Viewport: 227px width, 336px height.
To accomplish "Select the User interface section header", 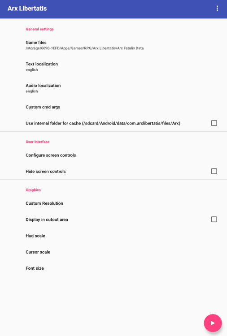I will [38, 142].
